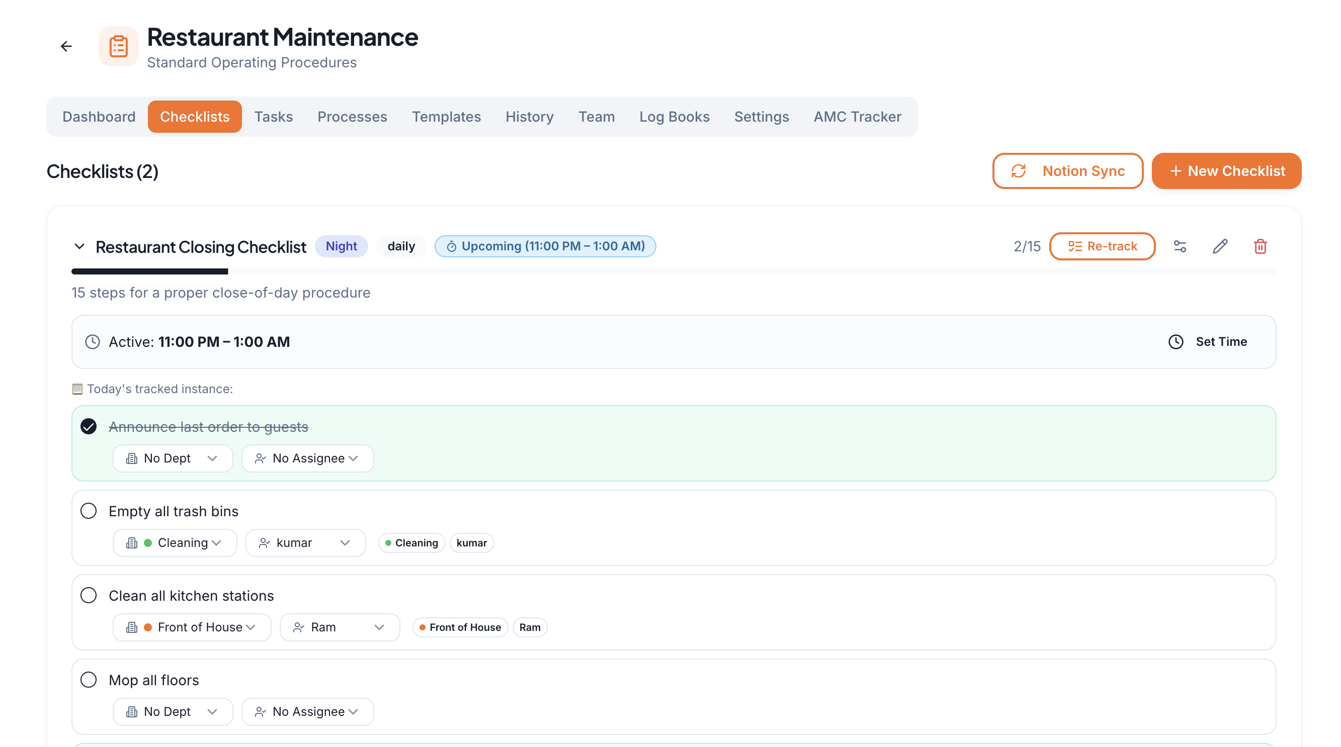This screenshot has height=747, width=1341.
Task: Click the Empty all trash bins label
Action: point(174,511)
